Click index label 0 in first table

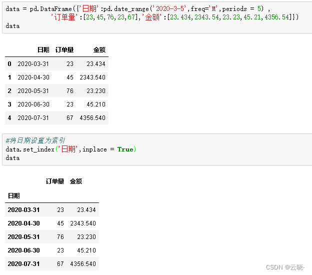[x=9, y=64]
